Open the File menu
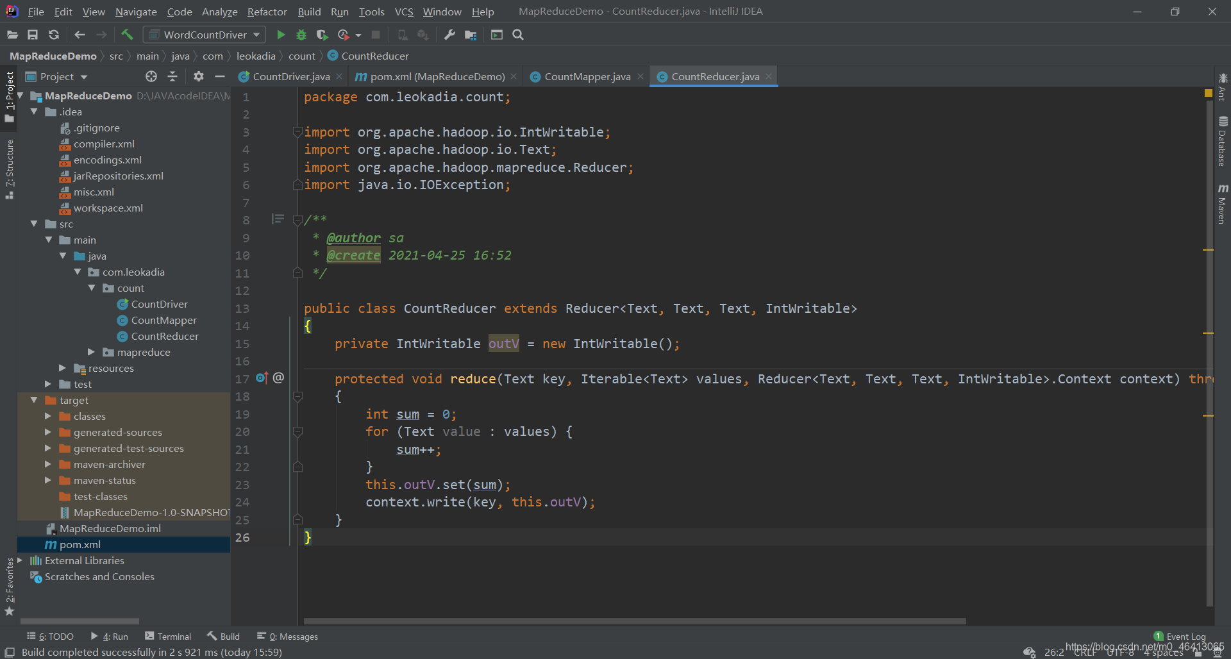Image resolution: width=1231 pixels, height=659 pixels. point(36,12)
